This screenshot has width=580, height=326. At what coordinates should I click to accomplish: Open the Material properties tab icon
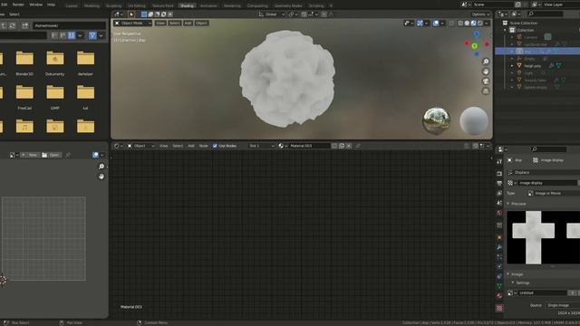499,296
